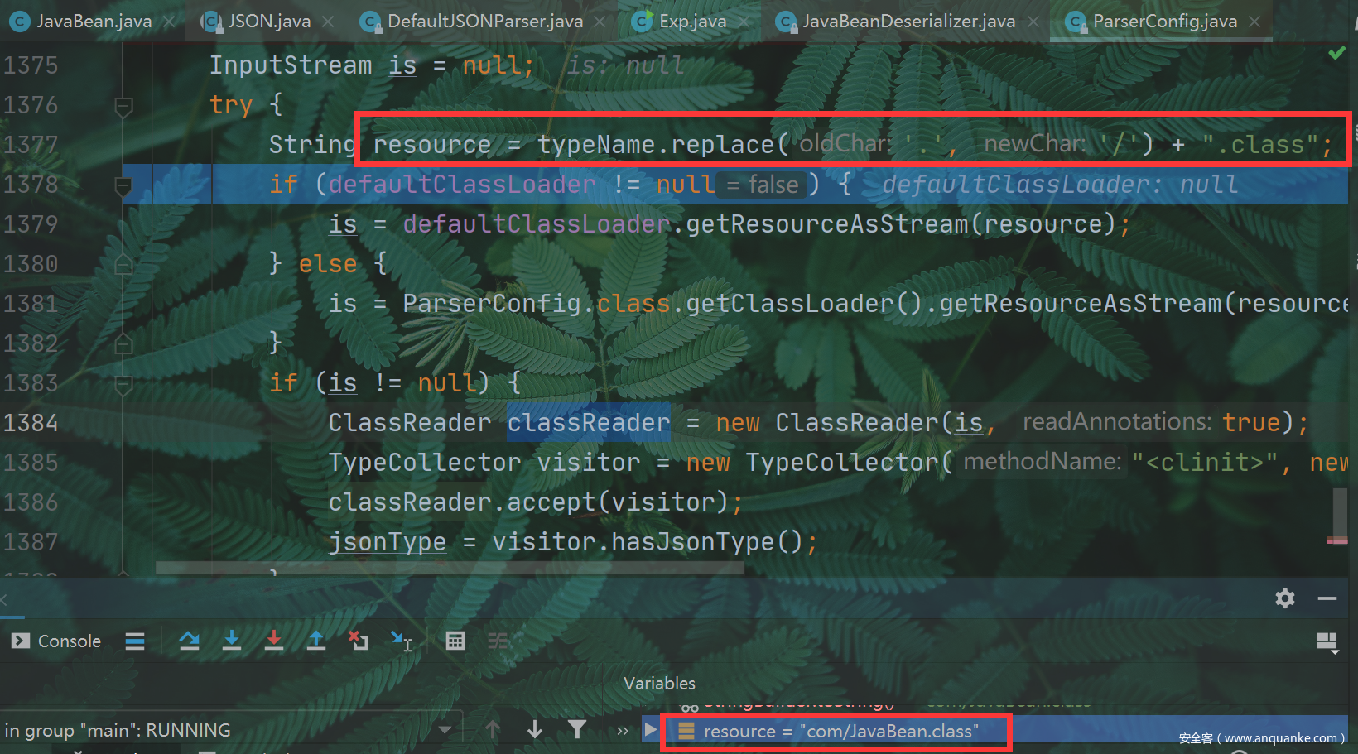Select the next frame down arrow
The image size is (1358, 754).
pyautogui.click(x=535, y=729)
